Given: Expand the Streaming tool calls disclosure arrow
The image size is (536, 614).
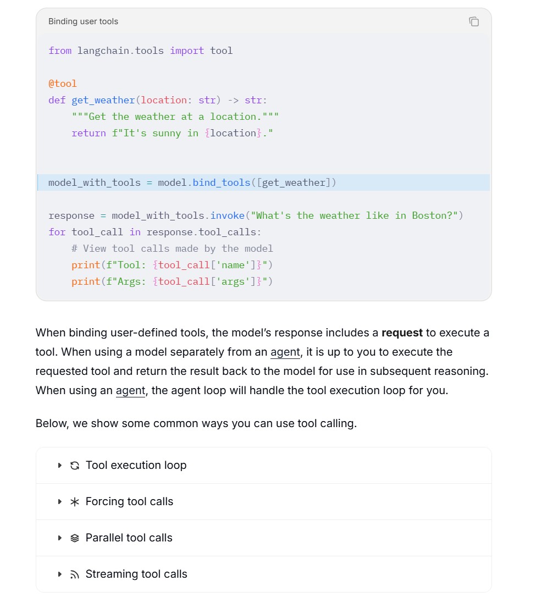Looking at the screenshot, I should point(59,574).
